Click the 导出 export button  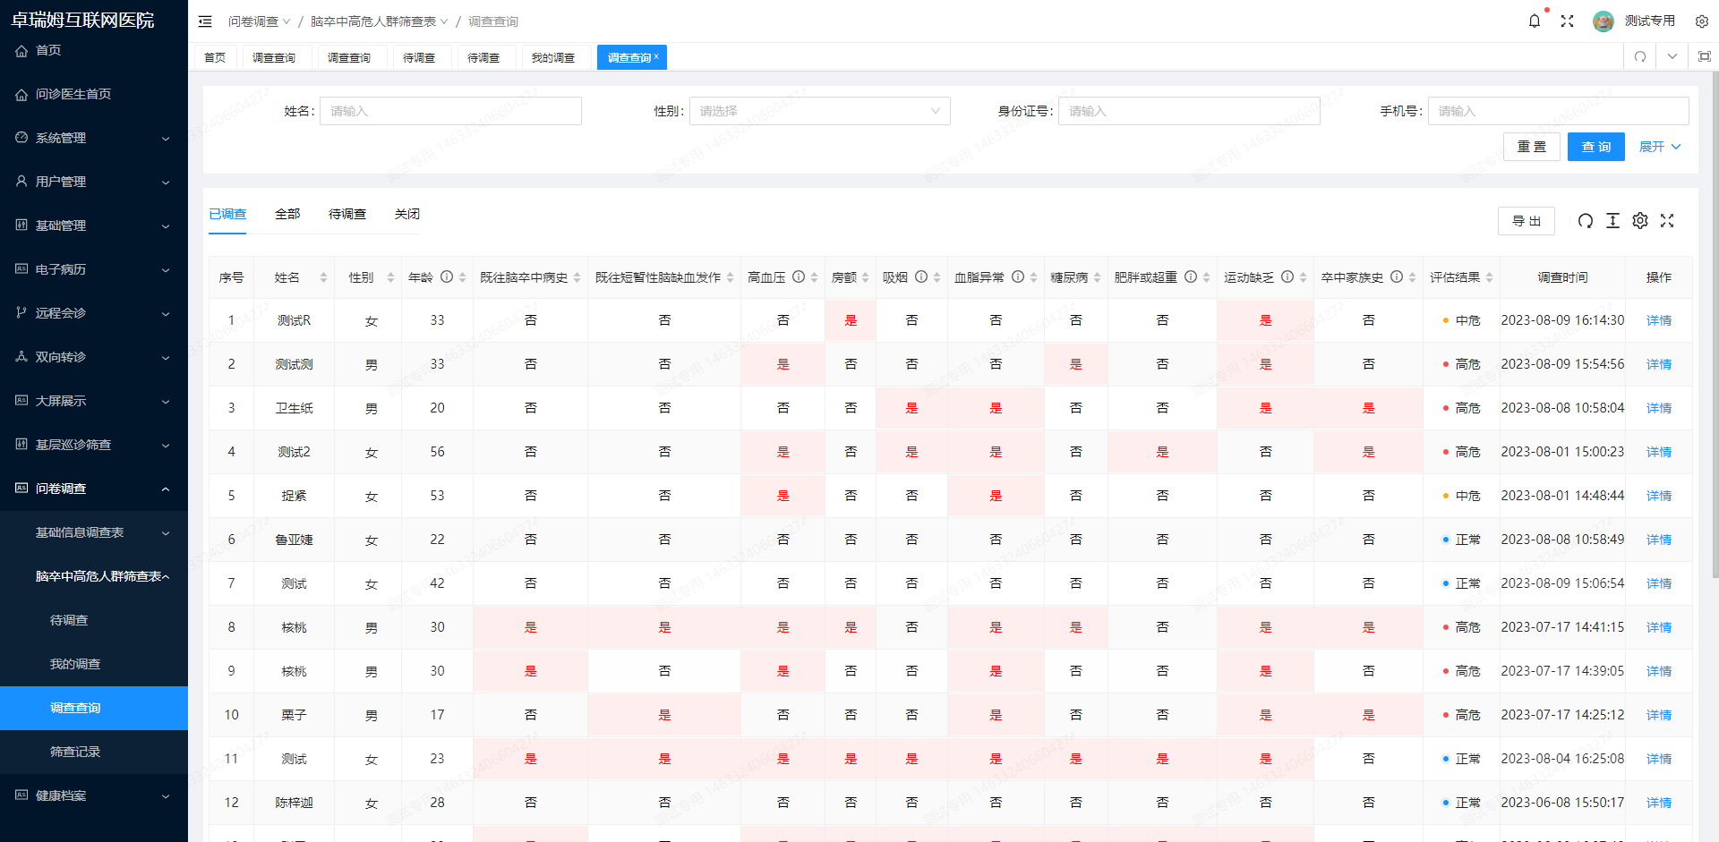(x=1527, y=221)
